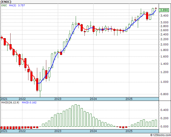Click 2021 on the MACD timeline
Screen dimensions: 171x137
click(4, 131)
